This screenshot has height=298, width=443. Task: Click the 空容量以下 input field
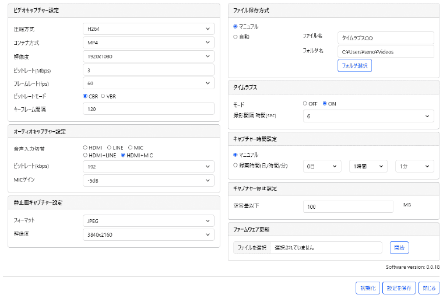(348, 206)
